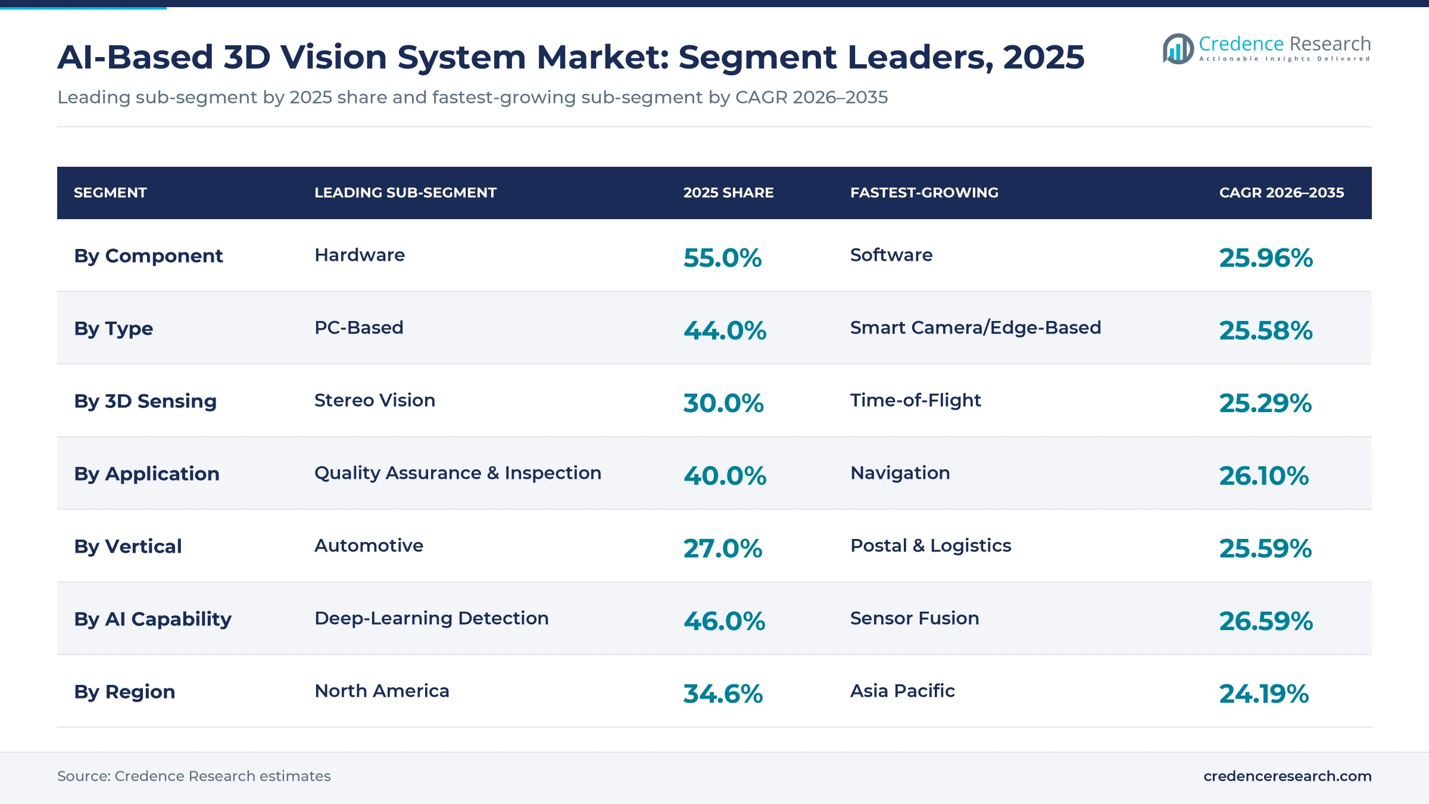
Task: Select the By Vertical row label
Action: click(127, 547)
